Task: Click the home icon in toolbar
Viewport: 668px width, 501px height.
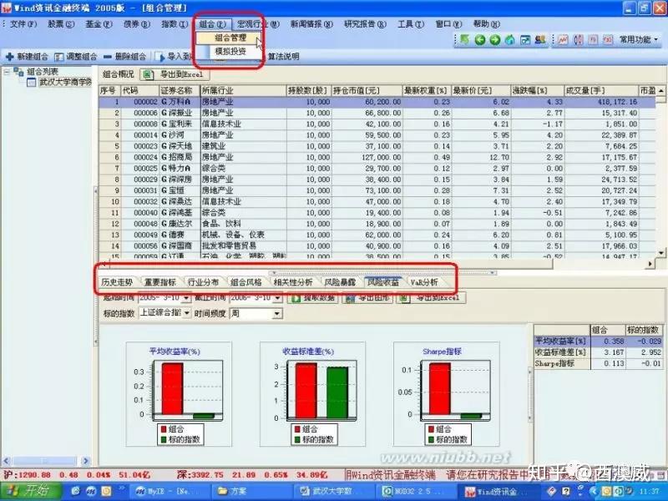Action: point(510,40)
